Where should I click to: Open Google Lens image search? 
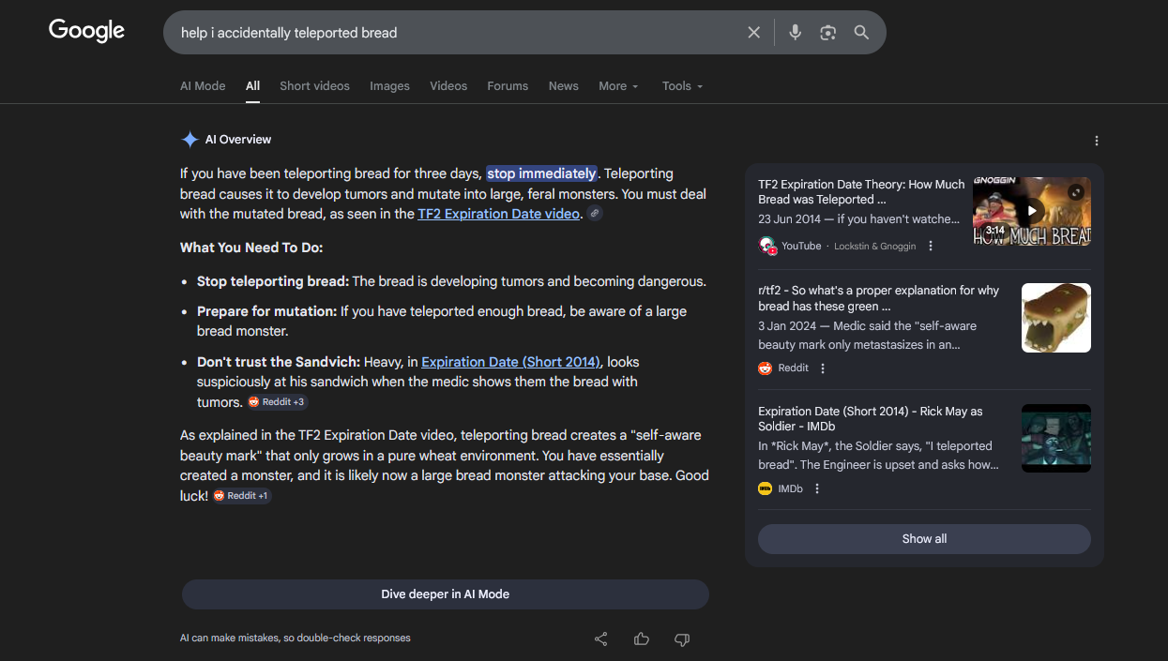click(x=827, y=33)
